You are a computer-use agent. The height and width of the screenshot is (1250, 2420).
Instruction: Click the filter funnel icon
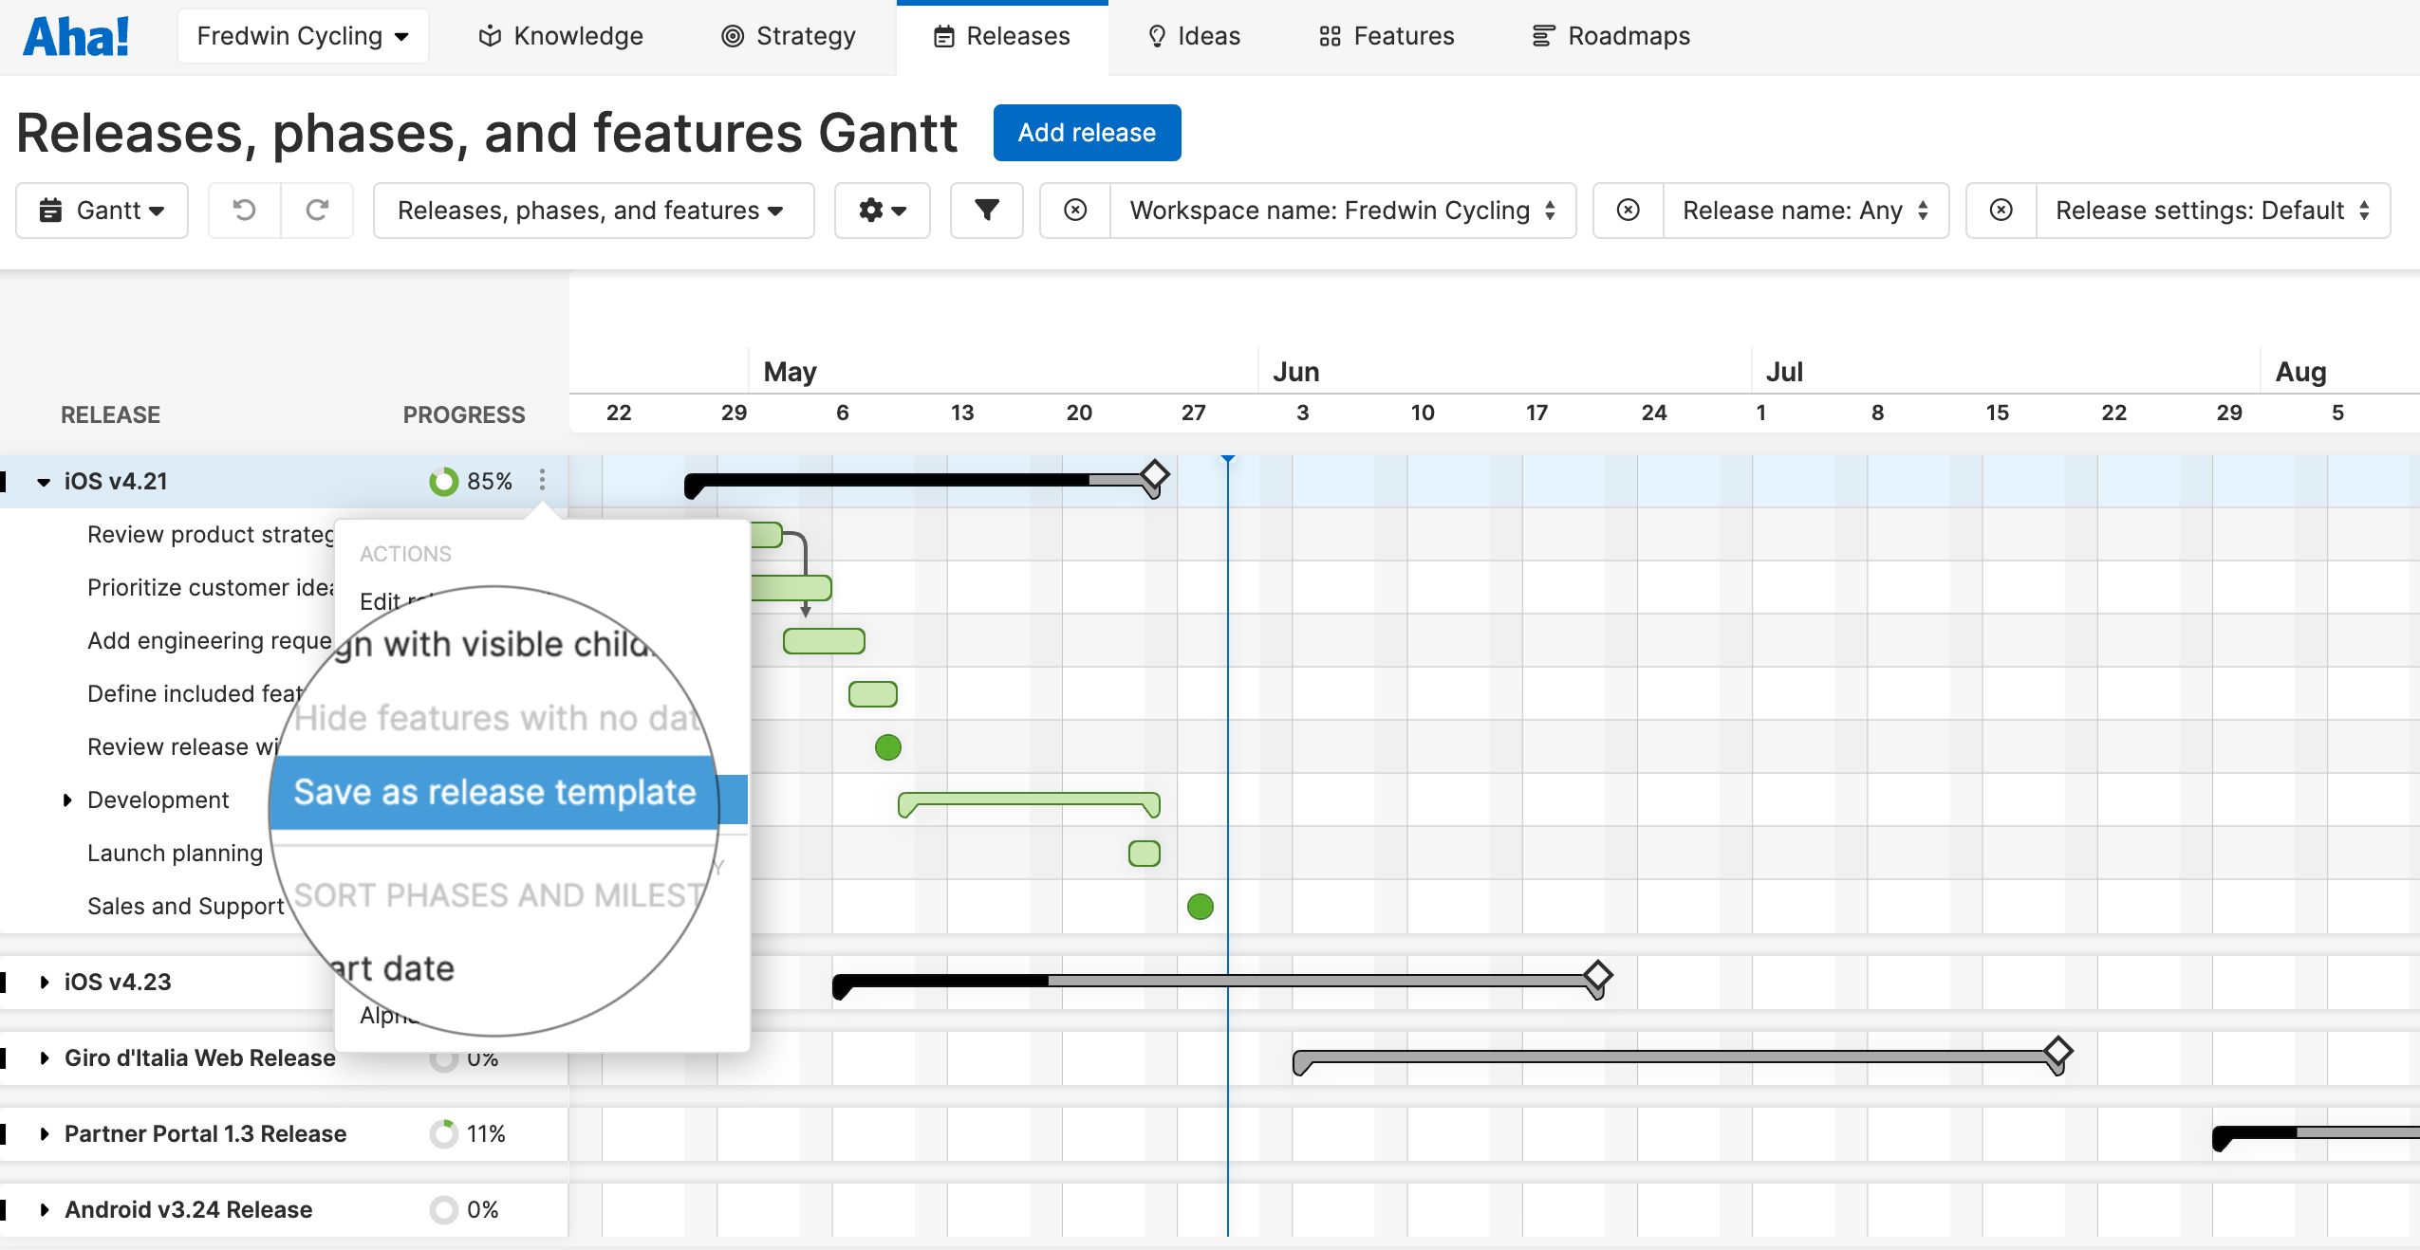tap(987, 211)
